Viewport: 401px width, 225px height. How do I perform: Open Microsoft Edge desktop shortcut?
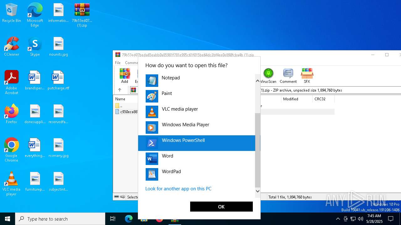[x=35, y=15]
